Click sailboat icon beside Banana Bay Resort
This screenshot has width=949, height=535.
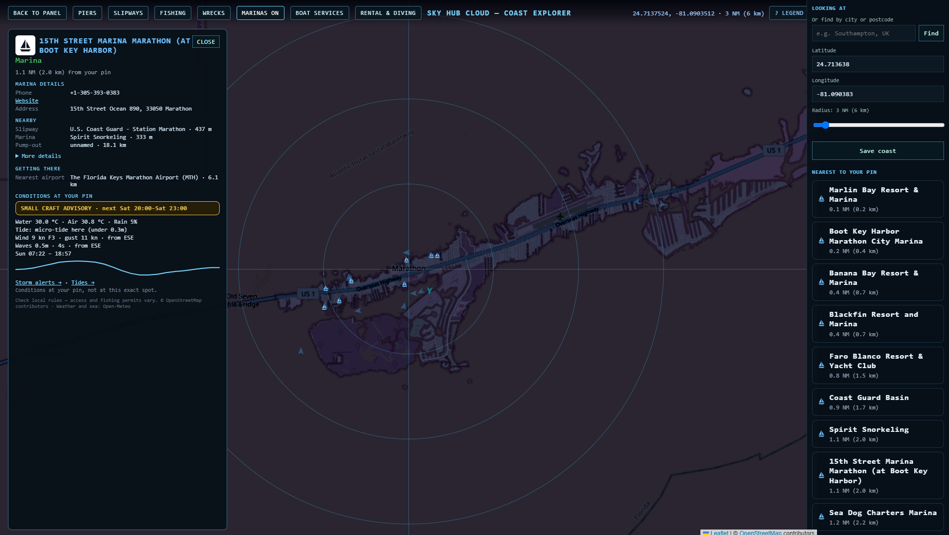821,282
